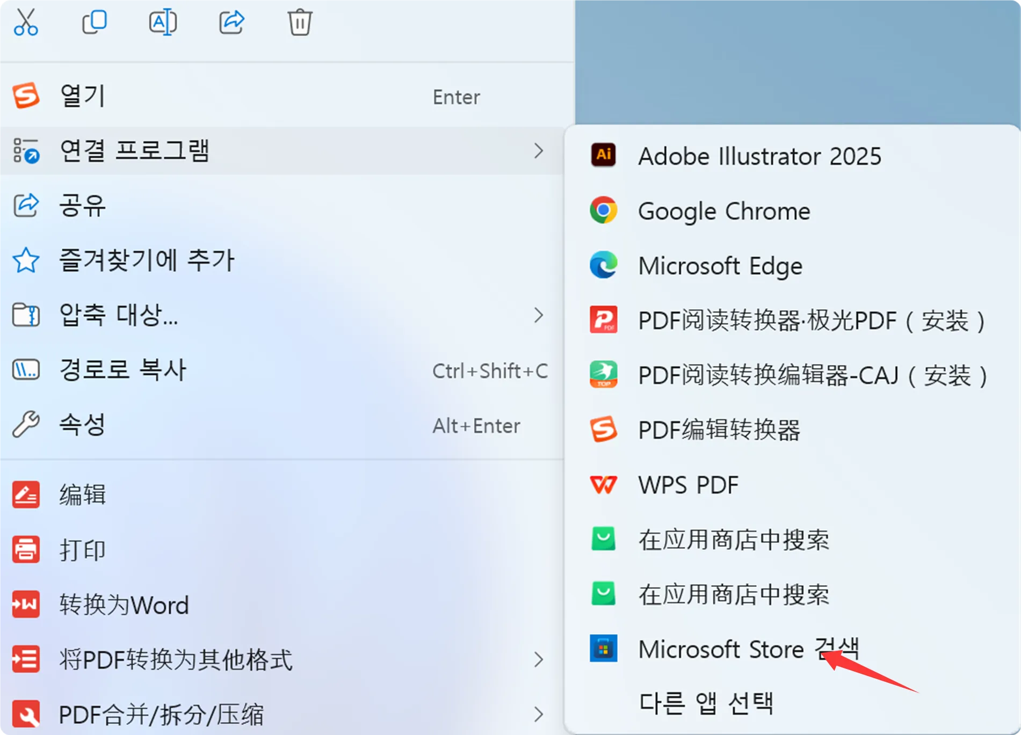Viewport: 1021px width, 735px height.
Task: Choose PDF阅读转换器·极光PDF（安装）
Action: [792, 321]
